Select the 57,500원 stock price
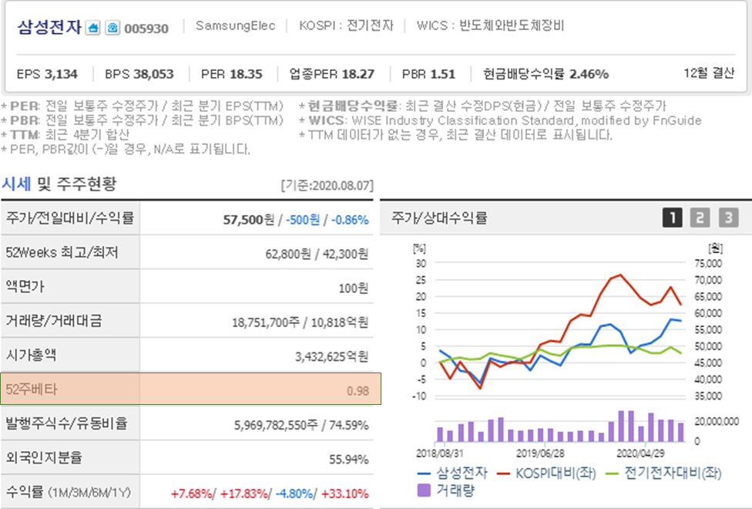Viewport: 752px width, 509px height. (248, 220)
